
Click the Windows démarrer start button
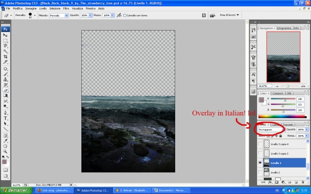coord(16,190)
